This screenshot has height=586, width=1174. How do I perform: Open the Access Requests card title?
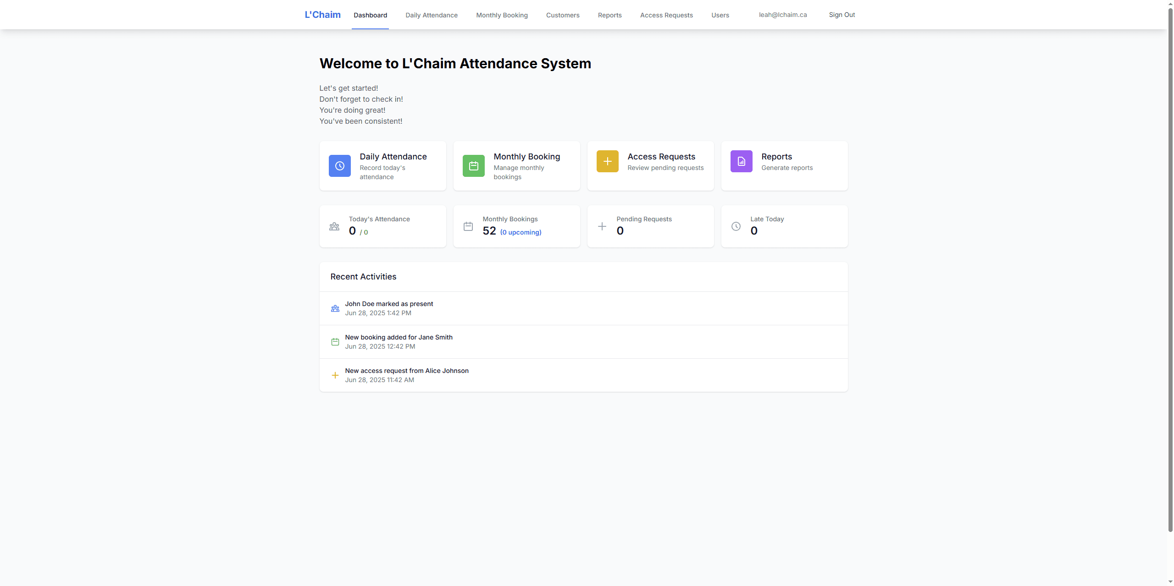tap(661, 157)
